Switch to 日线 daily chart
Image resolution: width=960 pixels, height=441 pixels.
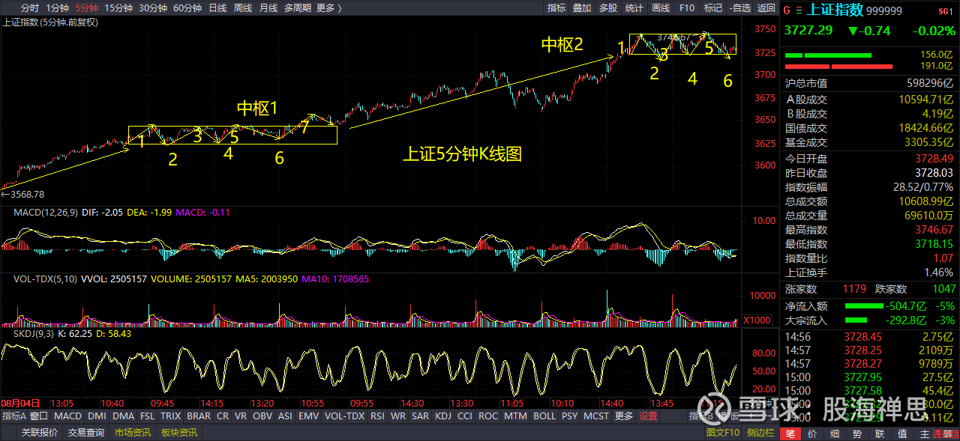(217, 8)
